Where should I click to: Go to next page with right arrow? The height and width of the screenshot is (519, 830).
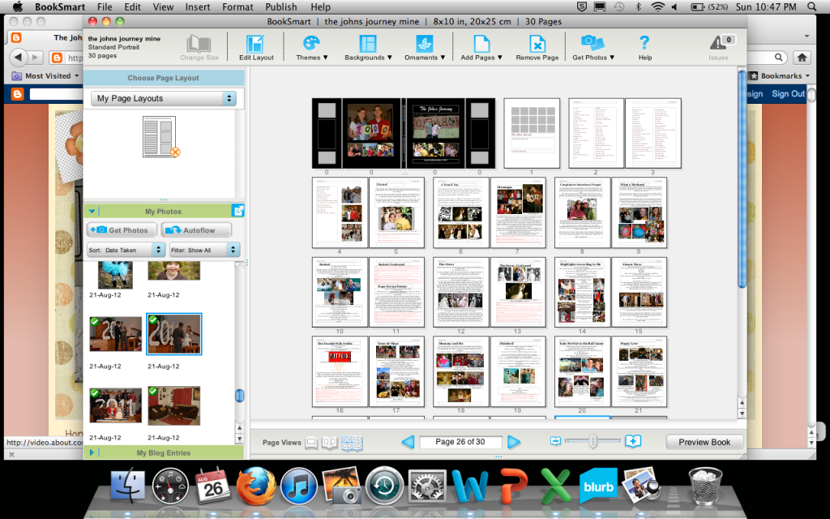[x=513, y=442]
